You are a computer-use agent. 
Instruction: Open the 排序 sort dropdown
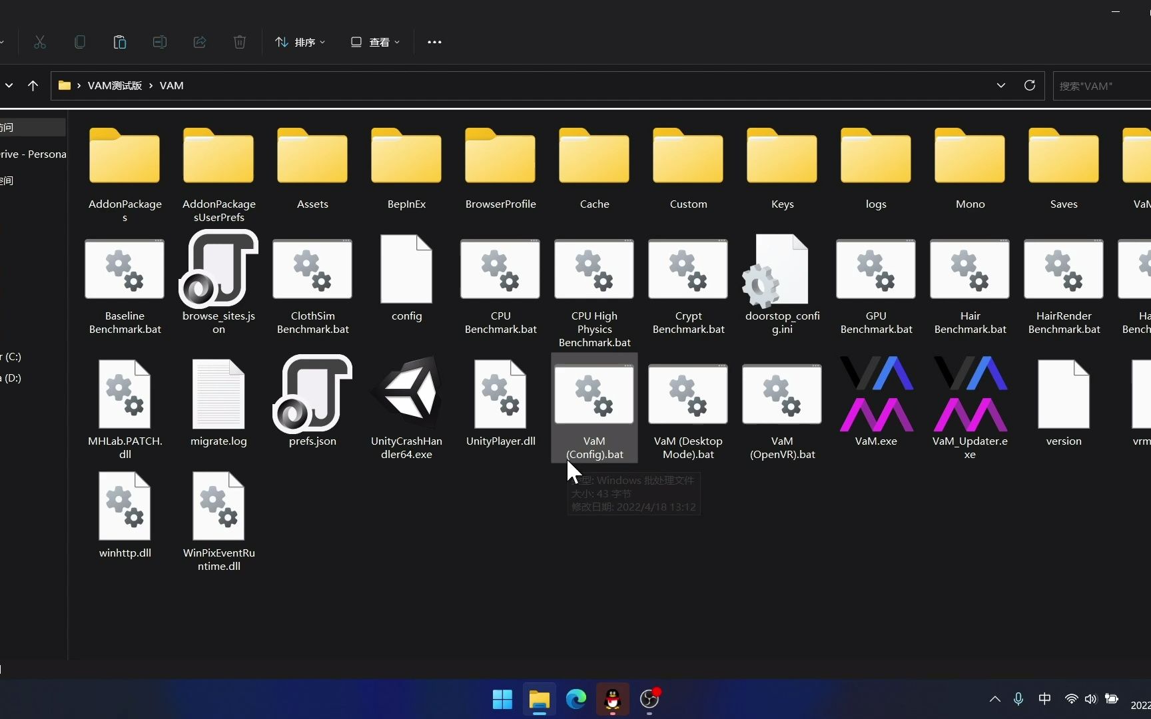(x=300, y=42)
